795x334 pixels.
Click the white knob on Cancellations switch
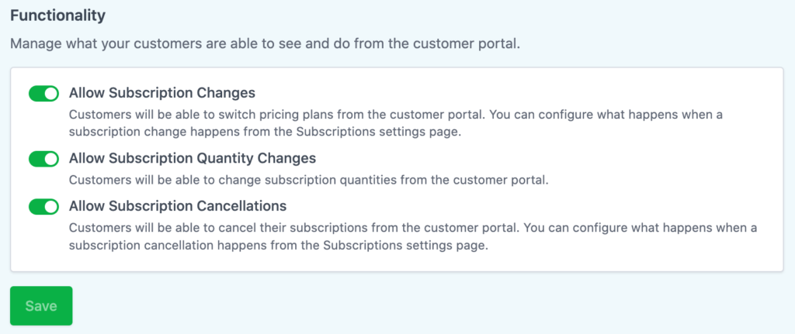(x=51, y=206)
